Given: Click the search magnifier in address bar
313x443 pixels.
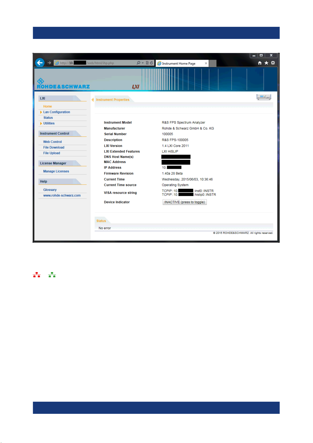Looking at the screenshot, I should 138,63.
